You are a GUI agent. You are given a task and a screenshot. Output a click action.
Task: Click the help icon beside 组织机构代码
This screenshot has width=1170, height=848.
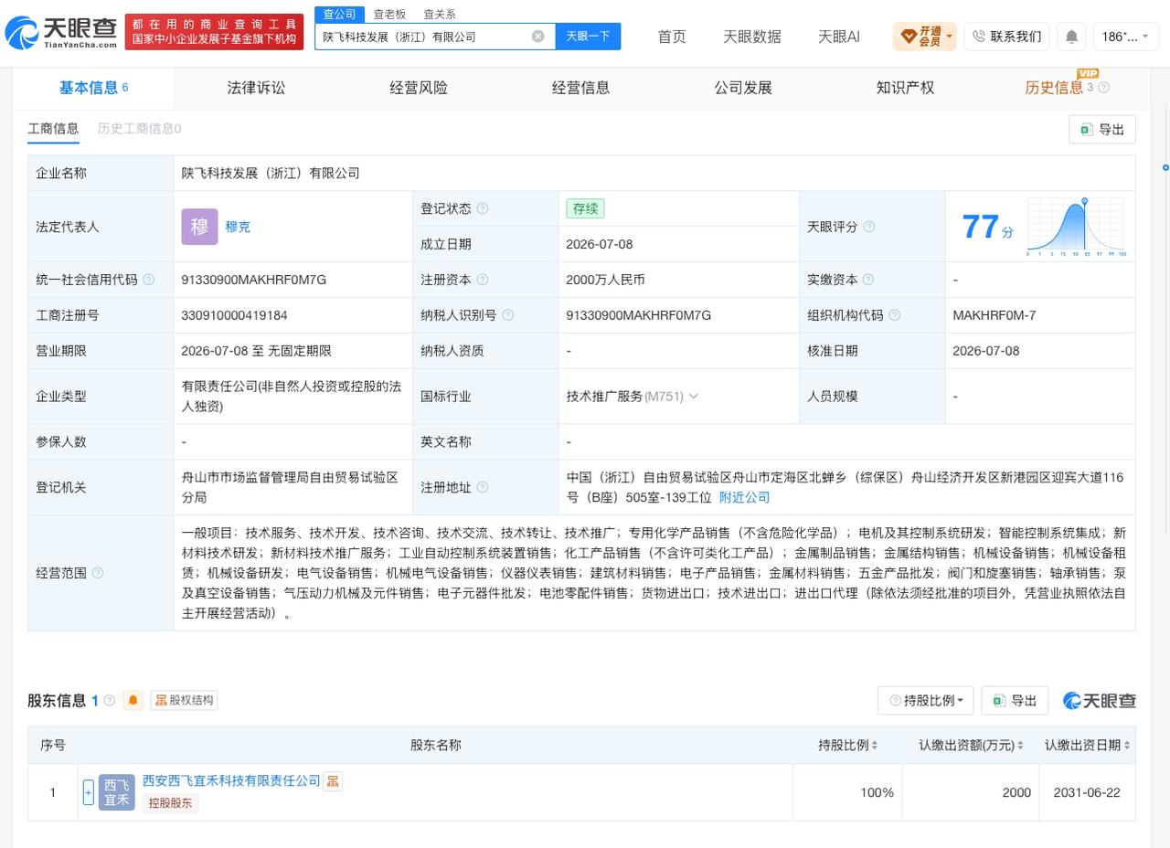pyautogui.click(x=894, y=315)
